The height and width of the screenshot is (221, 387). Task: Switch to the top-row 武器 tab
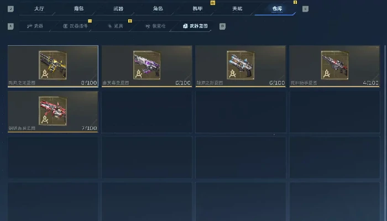pyautogui.click(x=118, y=9)
